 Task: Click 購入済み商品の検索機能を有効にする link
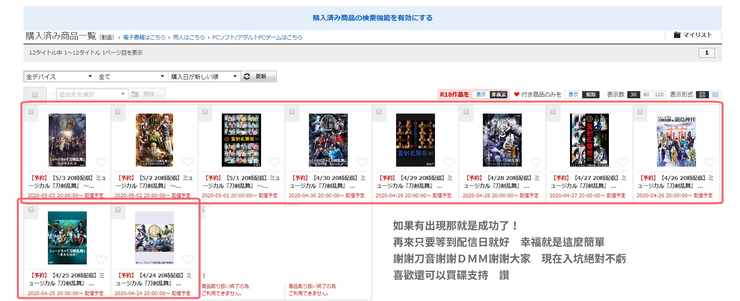click(373, 18)
